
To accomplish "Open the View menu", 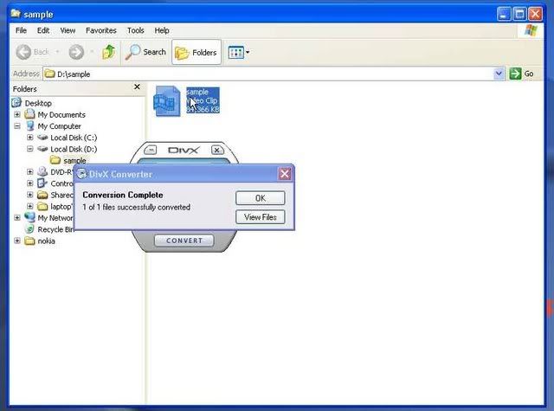I will tap(68, 31).
